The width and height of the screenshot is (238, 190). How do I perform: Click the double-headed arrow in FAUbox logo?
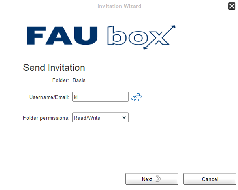click(159, 37)
